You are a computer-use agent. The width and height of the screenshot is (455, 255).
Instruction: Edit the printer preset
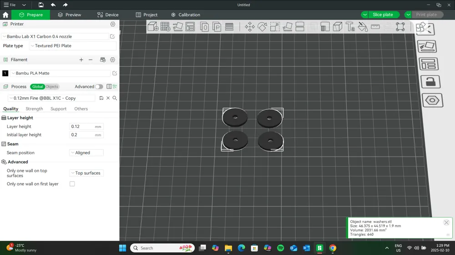click(112, 36)
